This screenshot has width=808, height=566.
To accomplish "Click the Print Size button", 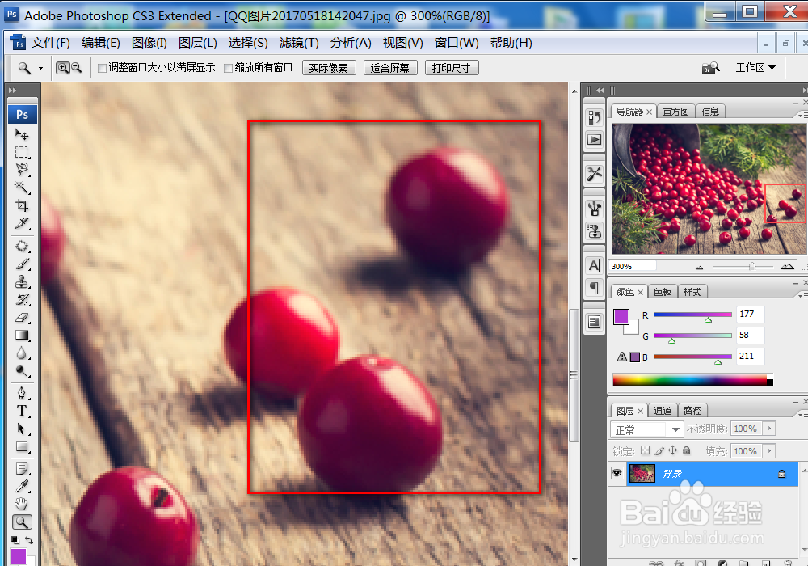I will pos(452,68).
